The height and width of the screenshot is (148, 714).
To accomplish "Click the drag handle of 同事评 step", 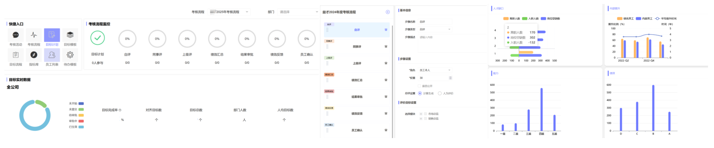I will coord(327,47).
